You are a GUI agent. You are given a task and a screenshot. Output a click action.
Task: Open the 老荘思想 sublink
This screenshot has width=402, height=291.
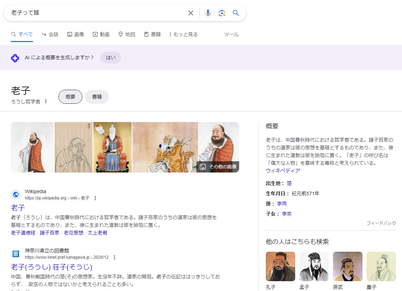click(74, 233)
